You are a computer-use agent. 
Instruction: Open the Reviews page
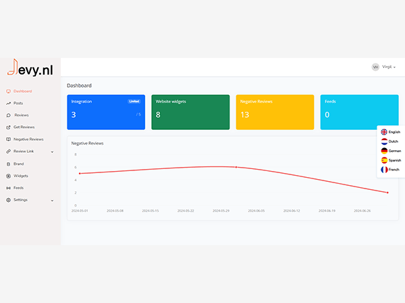point(22,115)
